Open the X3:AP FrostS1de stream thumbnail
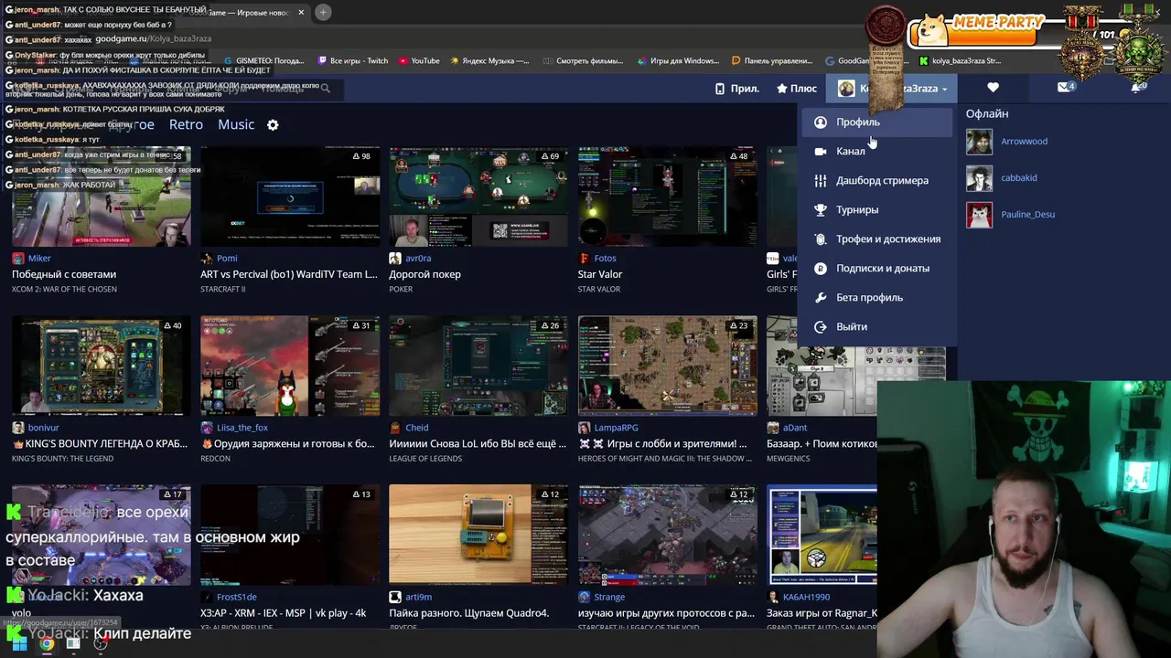The height and width of the screenshot is (658, 1171). pyautogui.click(x=289, y=535)
